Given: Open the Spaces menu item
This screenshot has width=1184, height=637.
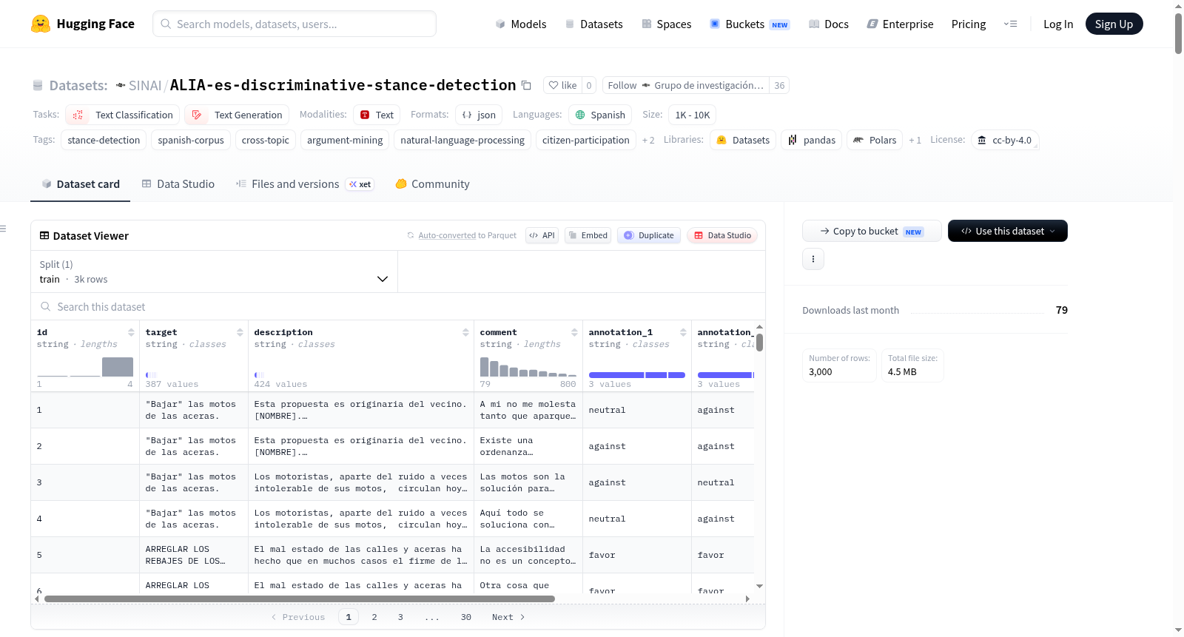Looking at the screenshot, I should tap(666, 24).
